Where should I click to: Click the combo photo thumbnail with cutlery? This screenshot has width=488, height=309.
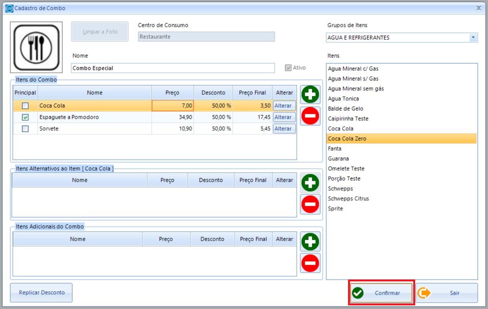(36, 47)
